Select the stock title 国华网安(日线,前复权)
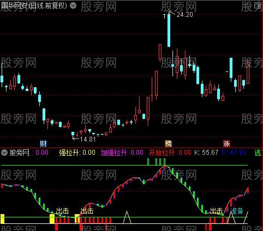263x231 pixels. point(34,6)
